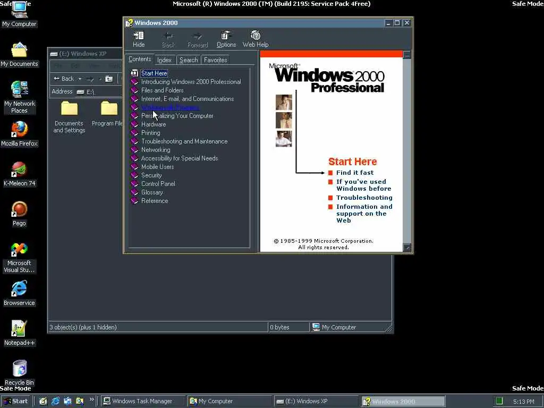The width and height of the screenshot is (544, 408).
Task: Open the Introducing Windows 2000 Professional book
Action: coord(191,82)
